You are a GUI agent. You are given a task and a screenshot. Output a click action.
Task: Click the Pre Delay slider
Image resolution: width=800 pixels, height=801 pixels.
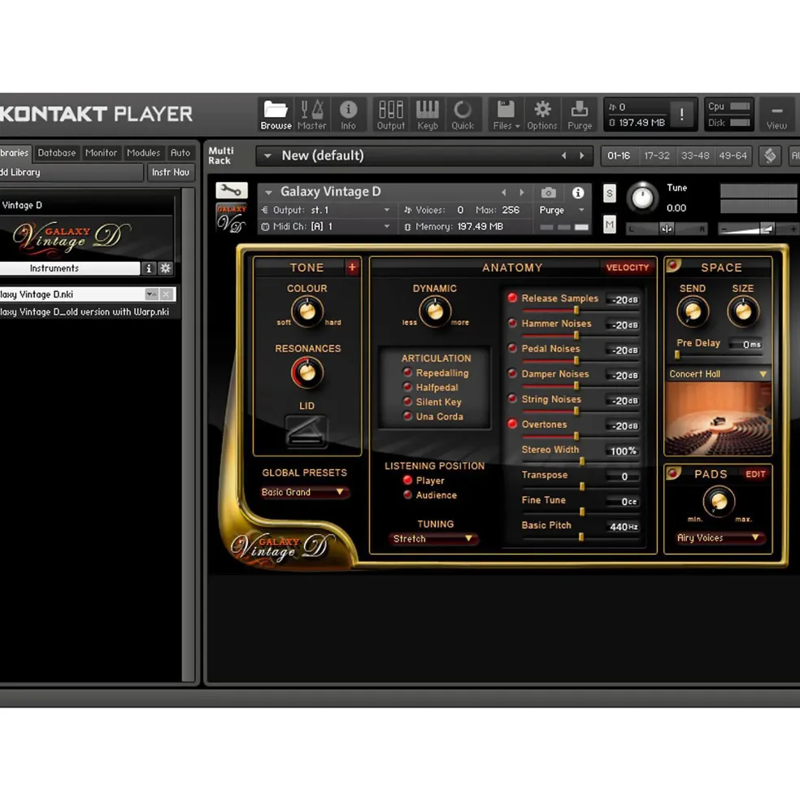[x=718, y=355]
